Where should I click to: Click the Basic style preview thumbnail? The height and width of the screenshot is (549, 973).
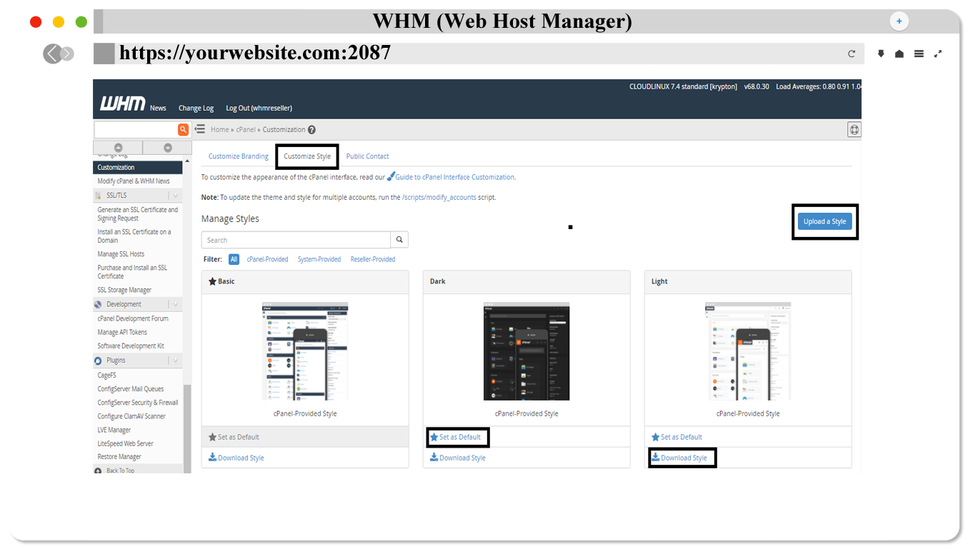305,351
